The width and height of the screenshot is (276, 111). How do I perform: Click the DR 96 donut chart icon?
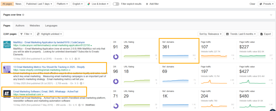116,81
